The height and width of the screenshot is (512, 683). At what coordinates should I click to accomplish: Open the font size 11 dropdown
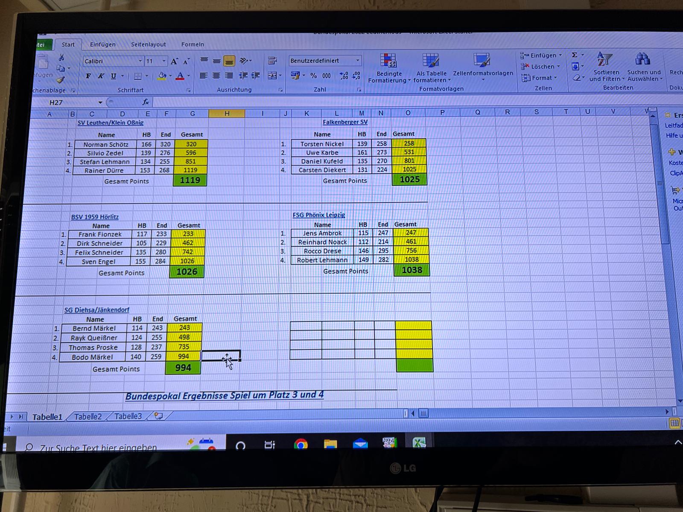point(163,61)
